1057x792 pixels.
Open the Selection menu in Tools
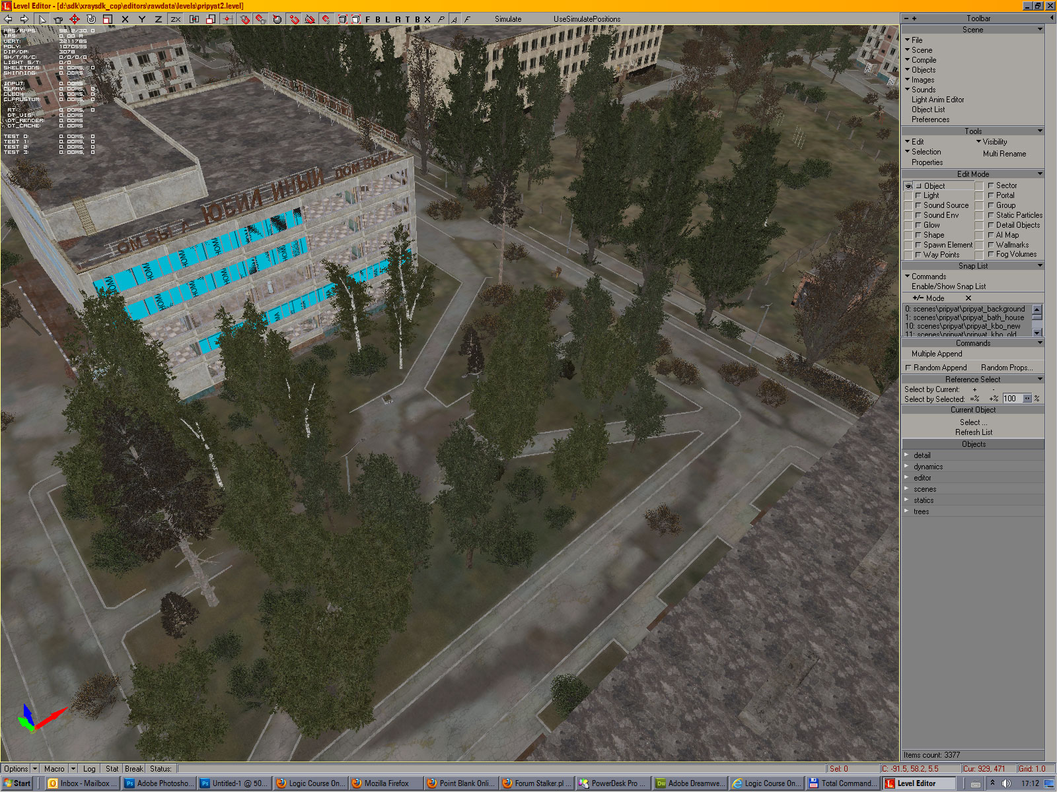tap(923, 152)
